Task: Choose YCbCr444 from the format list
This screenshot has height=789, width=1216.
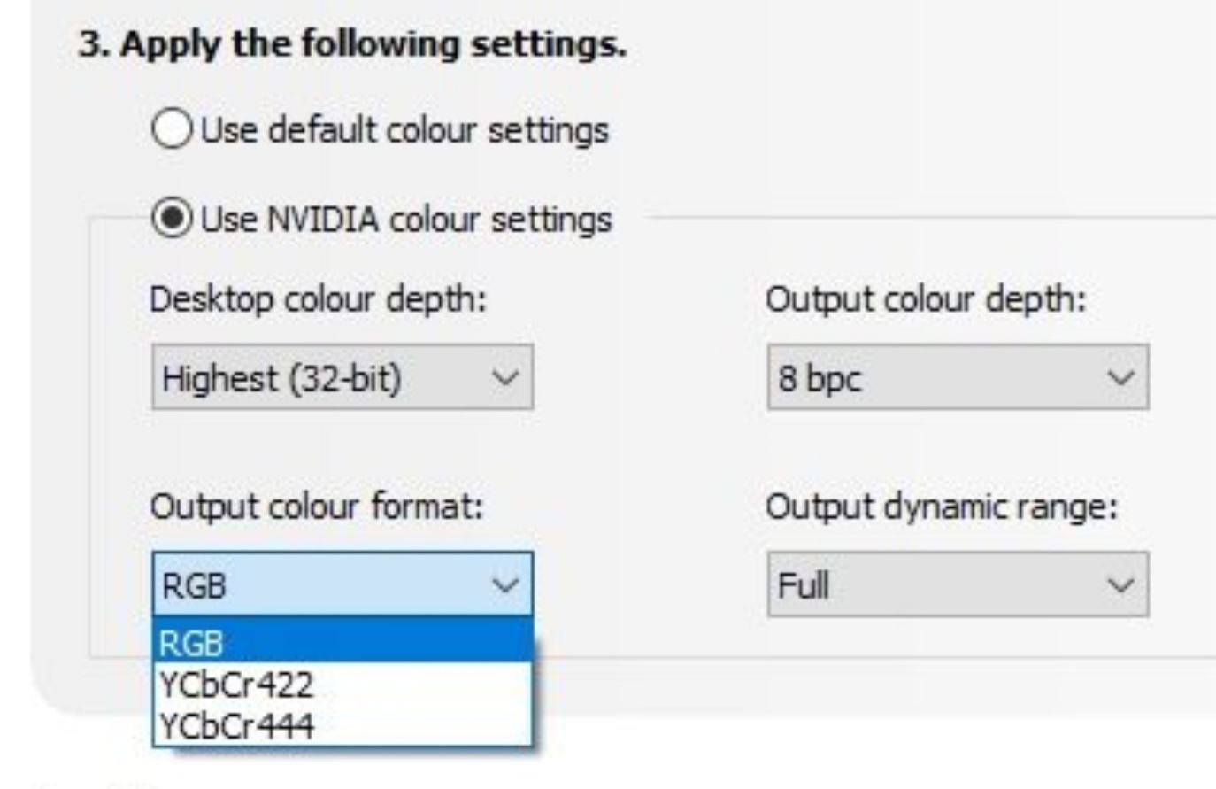Action: [342, 725]
